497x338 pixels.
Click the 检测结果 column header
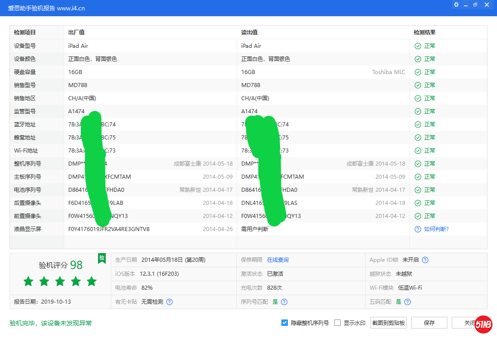pos(424,32)
